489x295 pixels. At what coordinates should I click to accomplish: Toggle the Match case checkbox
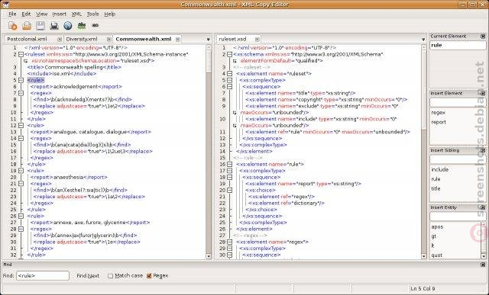pyautogui.click(x=110, y=276)
